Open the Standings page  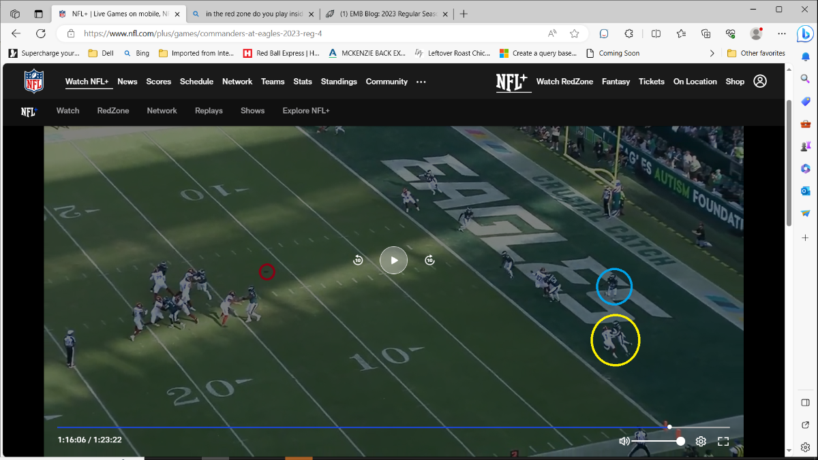(x=339, y=81)
